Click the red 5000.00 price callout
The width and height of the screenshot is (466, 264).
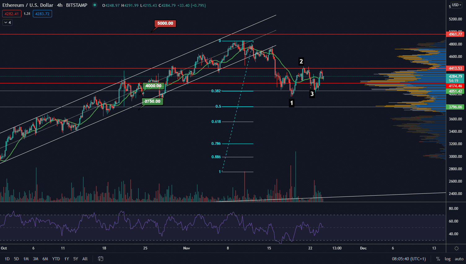tap(165, 24)
